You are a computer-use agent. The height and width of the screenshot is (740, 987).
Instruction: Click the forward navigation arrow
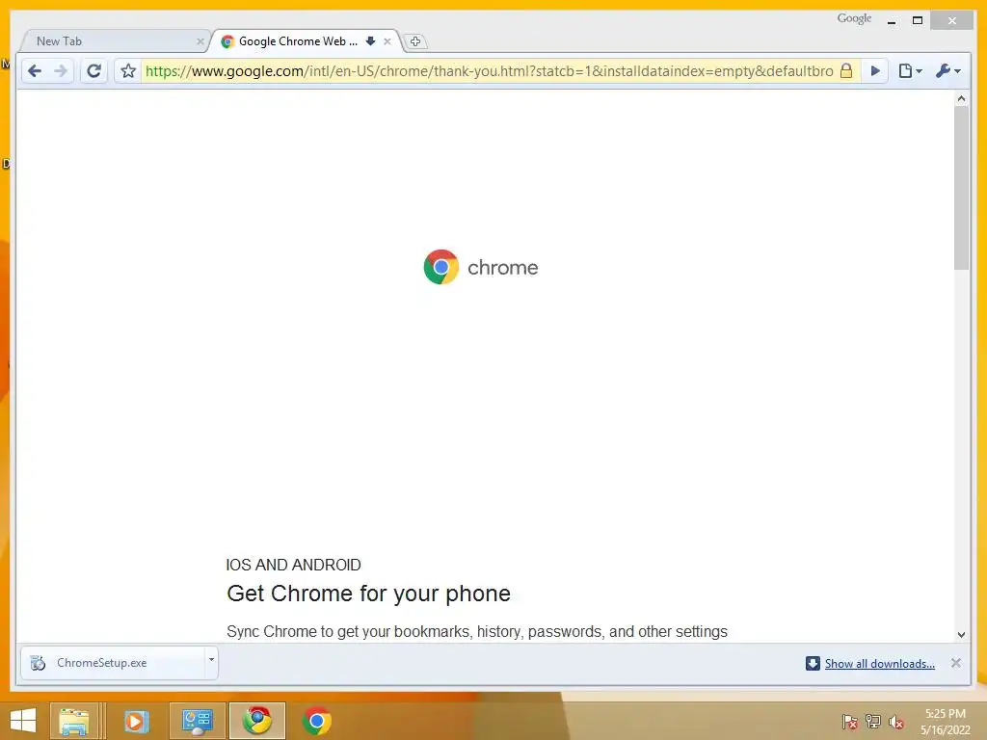61,71
